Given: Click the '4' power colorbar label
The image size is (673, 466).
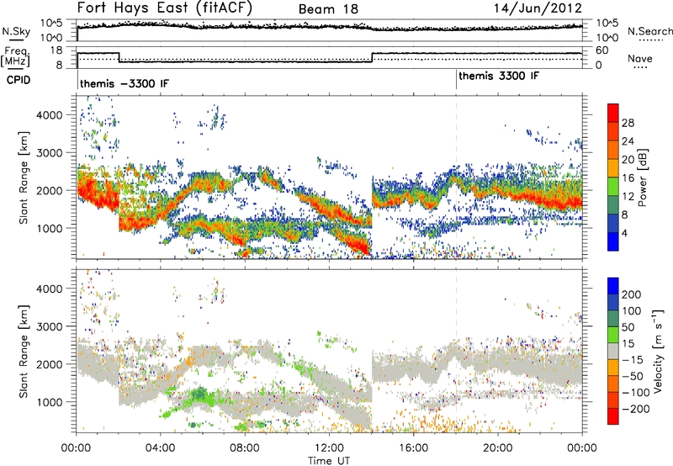Looking at the screenshot, I should click(624, 233).
